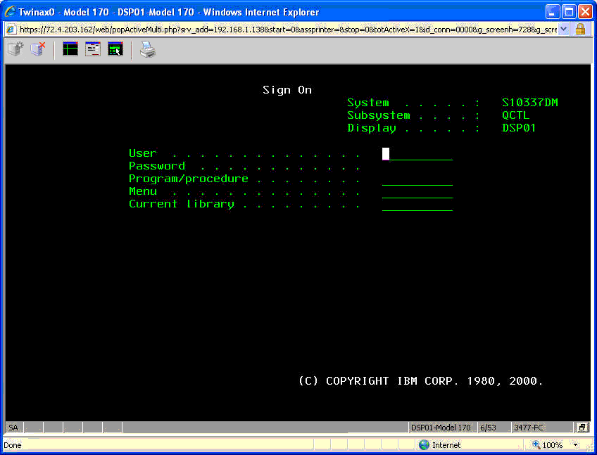Click the 6/53 cursor position indicator
597x455 pixels.
pyautogui.click(x=489, y=428)
